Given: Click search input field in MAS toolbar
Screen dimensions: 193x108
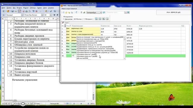Looking at the screenshot, I should tap(115, 12).
